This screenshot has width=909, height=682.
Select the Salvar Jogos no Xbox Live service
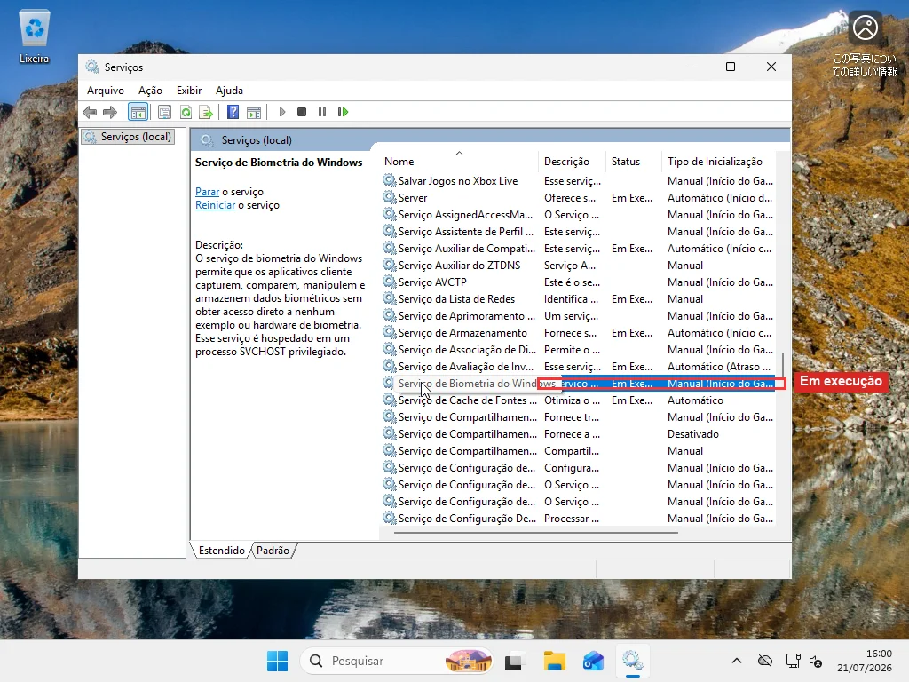coord(578,181)
